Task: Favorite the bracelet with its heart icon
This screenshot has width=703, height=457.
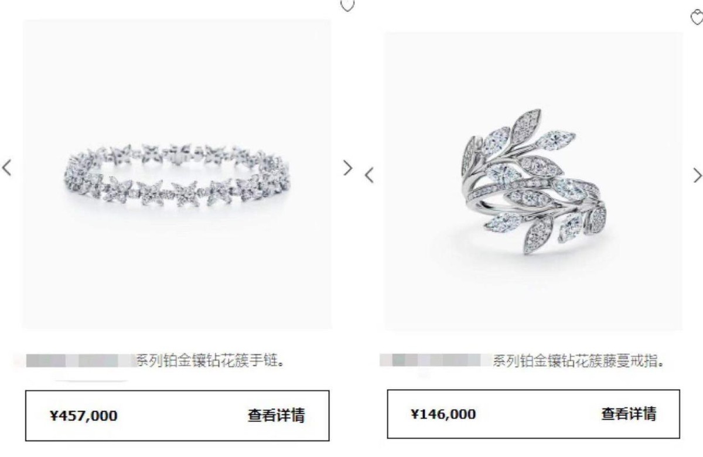Action: pos(347,5)
